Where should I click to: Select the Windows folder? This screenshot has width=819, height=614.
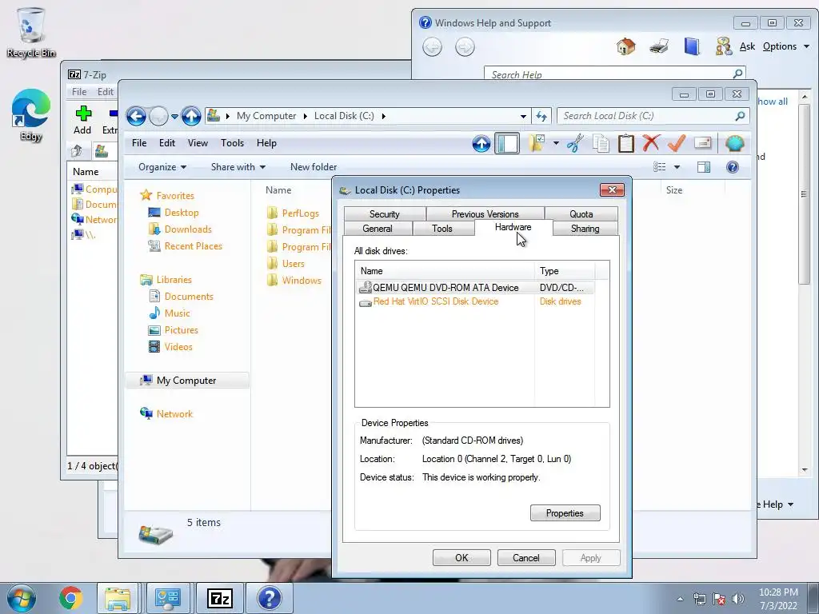[x=294, y=281]
